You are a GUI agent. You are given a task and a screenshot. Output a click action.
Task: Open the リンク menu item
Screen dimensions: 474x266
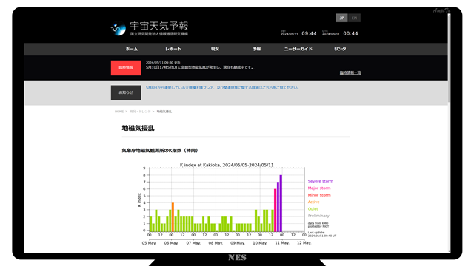click(x=340, y=49)
